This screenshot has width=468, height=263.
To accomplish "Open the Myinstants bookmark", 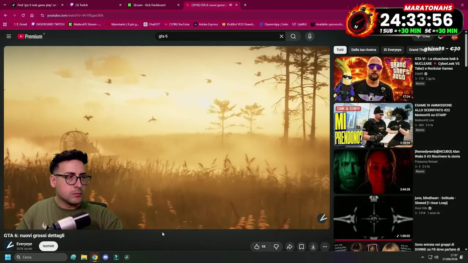I will 122,24.
